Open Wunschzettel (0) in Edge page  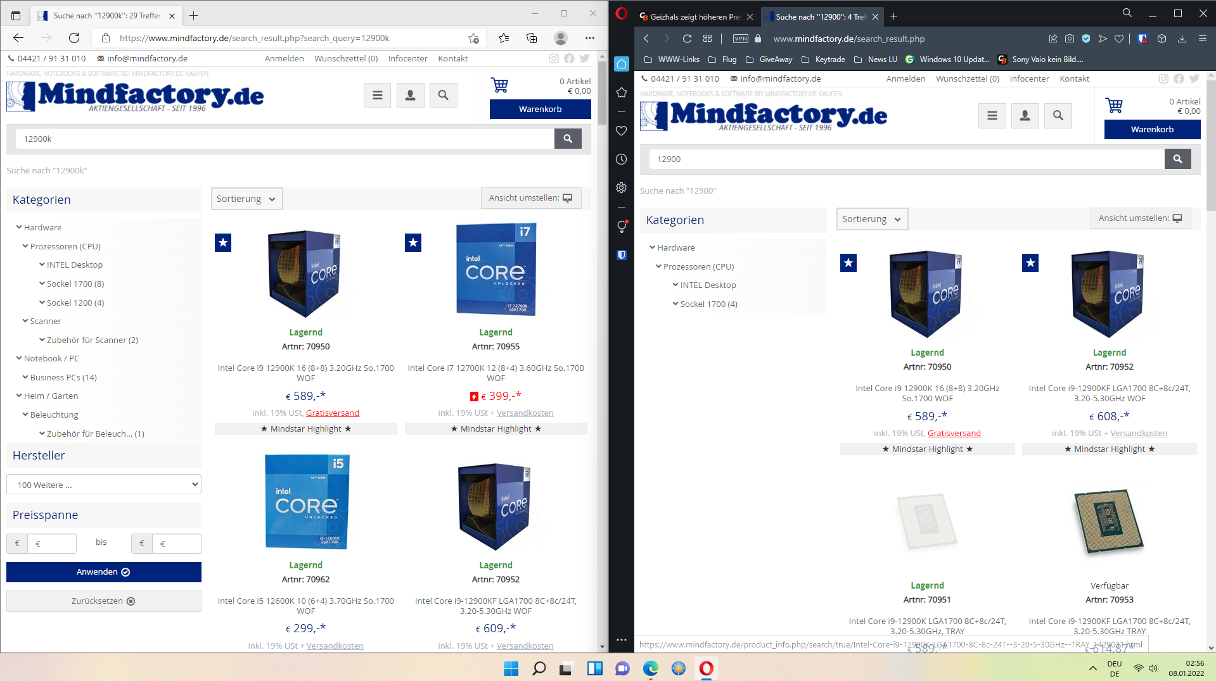346,58
